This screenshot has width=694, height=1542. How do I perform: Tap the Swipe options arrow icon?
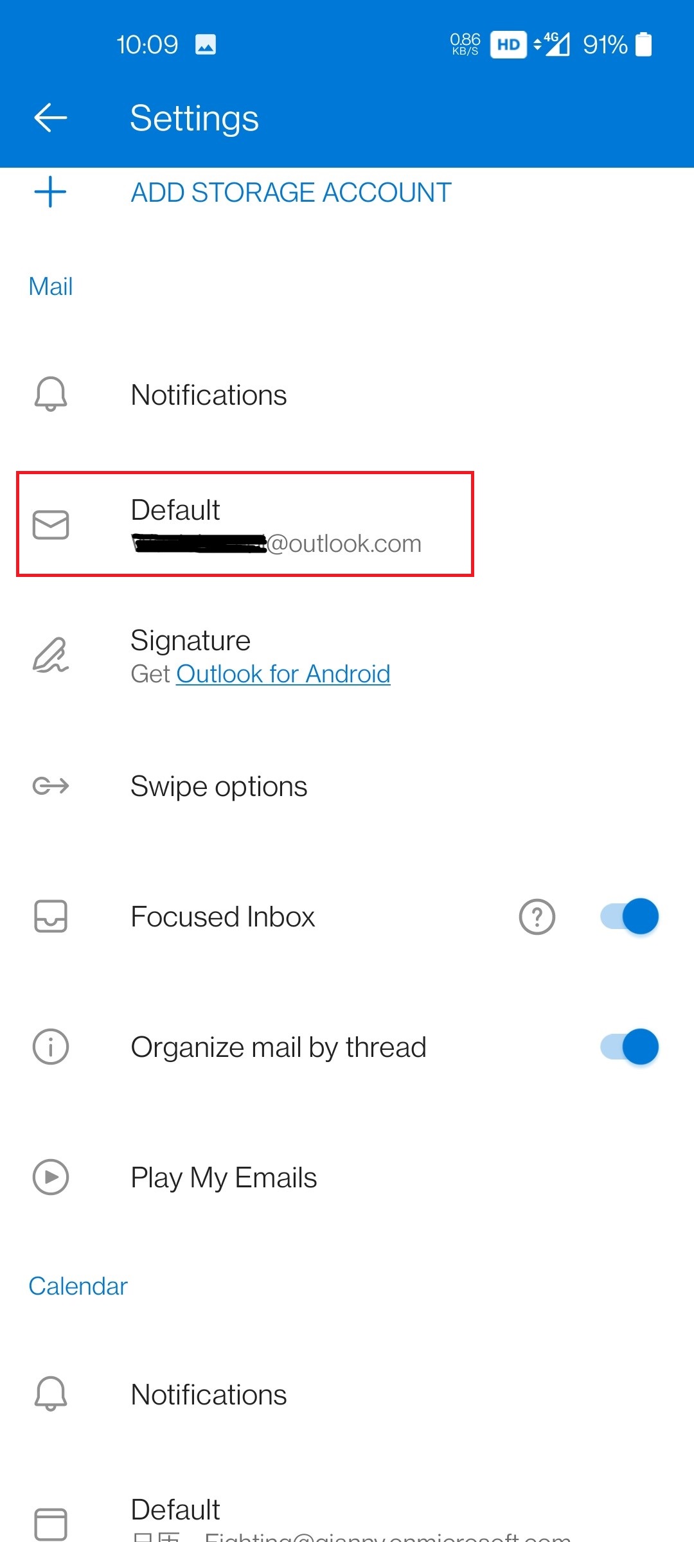[50, 786]
